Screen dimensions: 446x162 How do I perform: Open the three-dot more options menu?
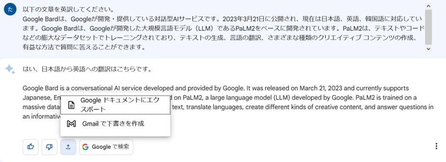(436, 146)
